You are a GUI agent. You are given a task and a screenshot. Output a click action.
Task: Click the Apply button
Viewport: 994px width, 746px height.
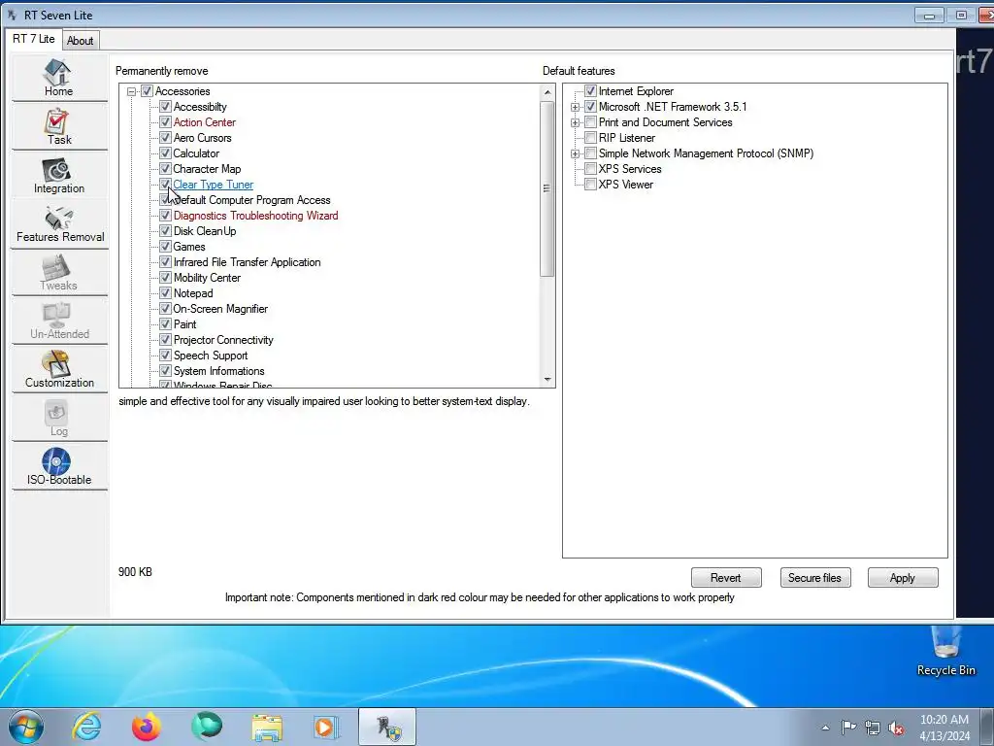tap(902, 578)
